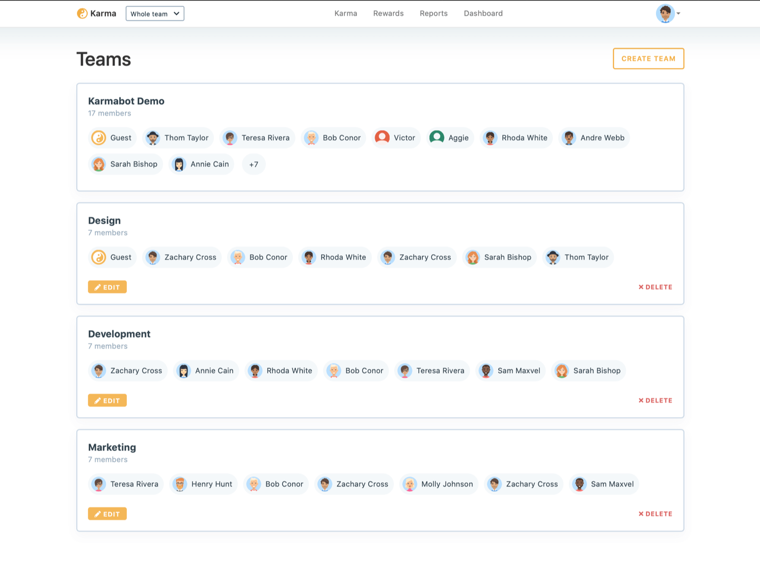
Task: Select Sarah Bishop name in Design team
Action: [x=508, y=257]
